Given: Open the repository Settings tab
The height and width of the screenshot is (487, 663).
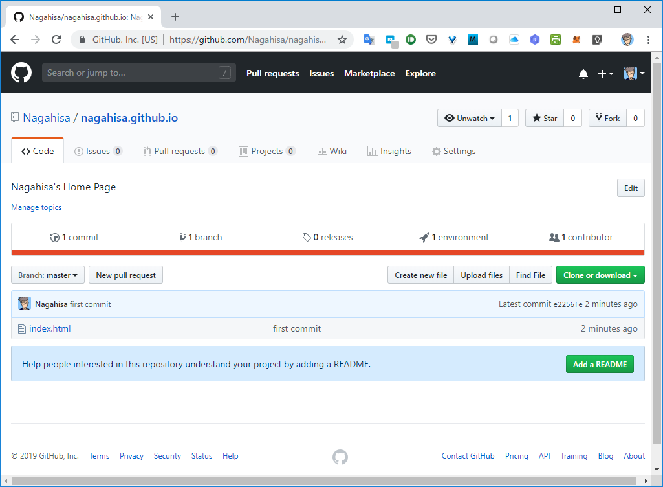Looking at the screenshot, I should [453, 151].
